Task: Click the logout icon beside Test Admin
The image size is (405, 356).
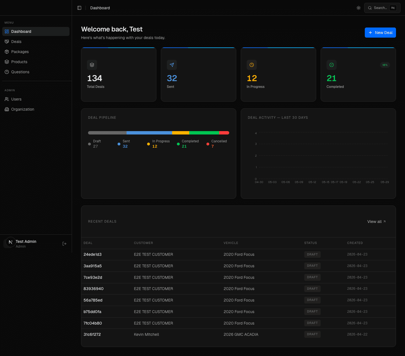Action: 64,244
